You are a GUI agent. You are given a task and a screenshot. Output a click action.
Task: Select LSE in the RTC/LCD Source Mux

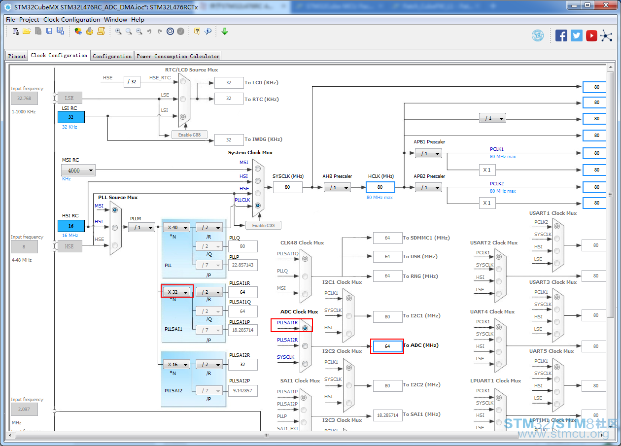pos(183,99)
